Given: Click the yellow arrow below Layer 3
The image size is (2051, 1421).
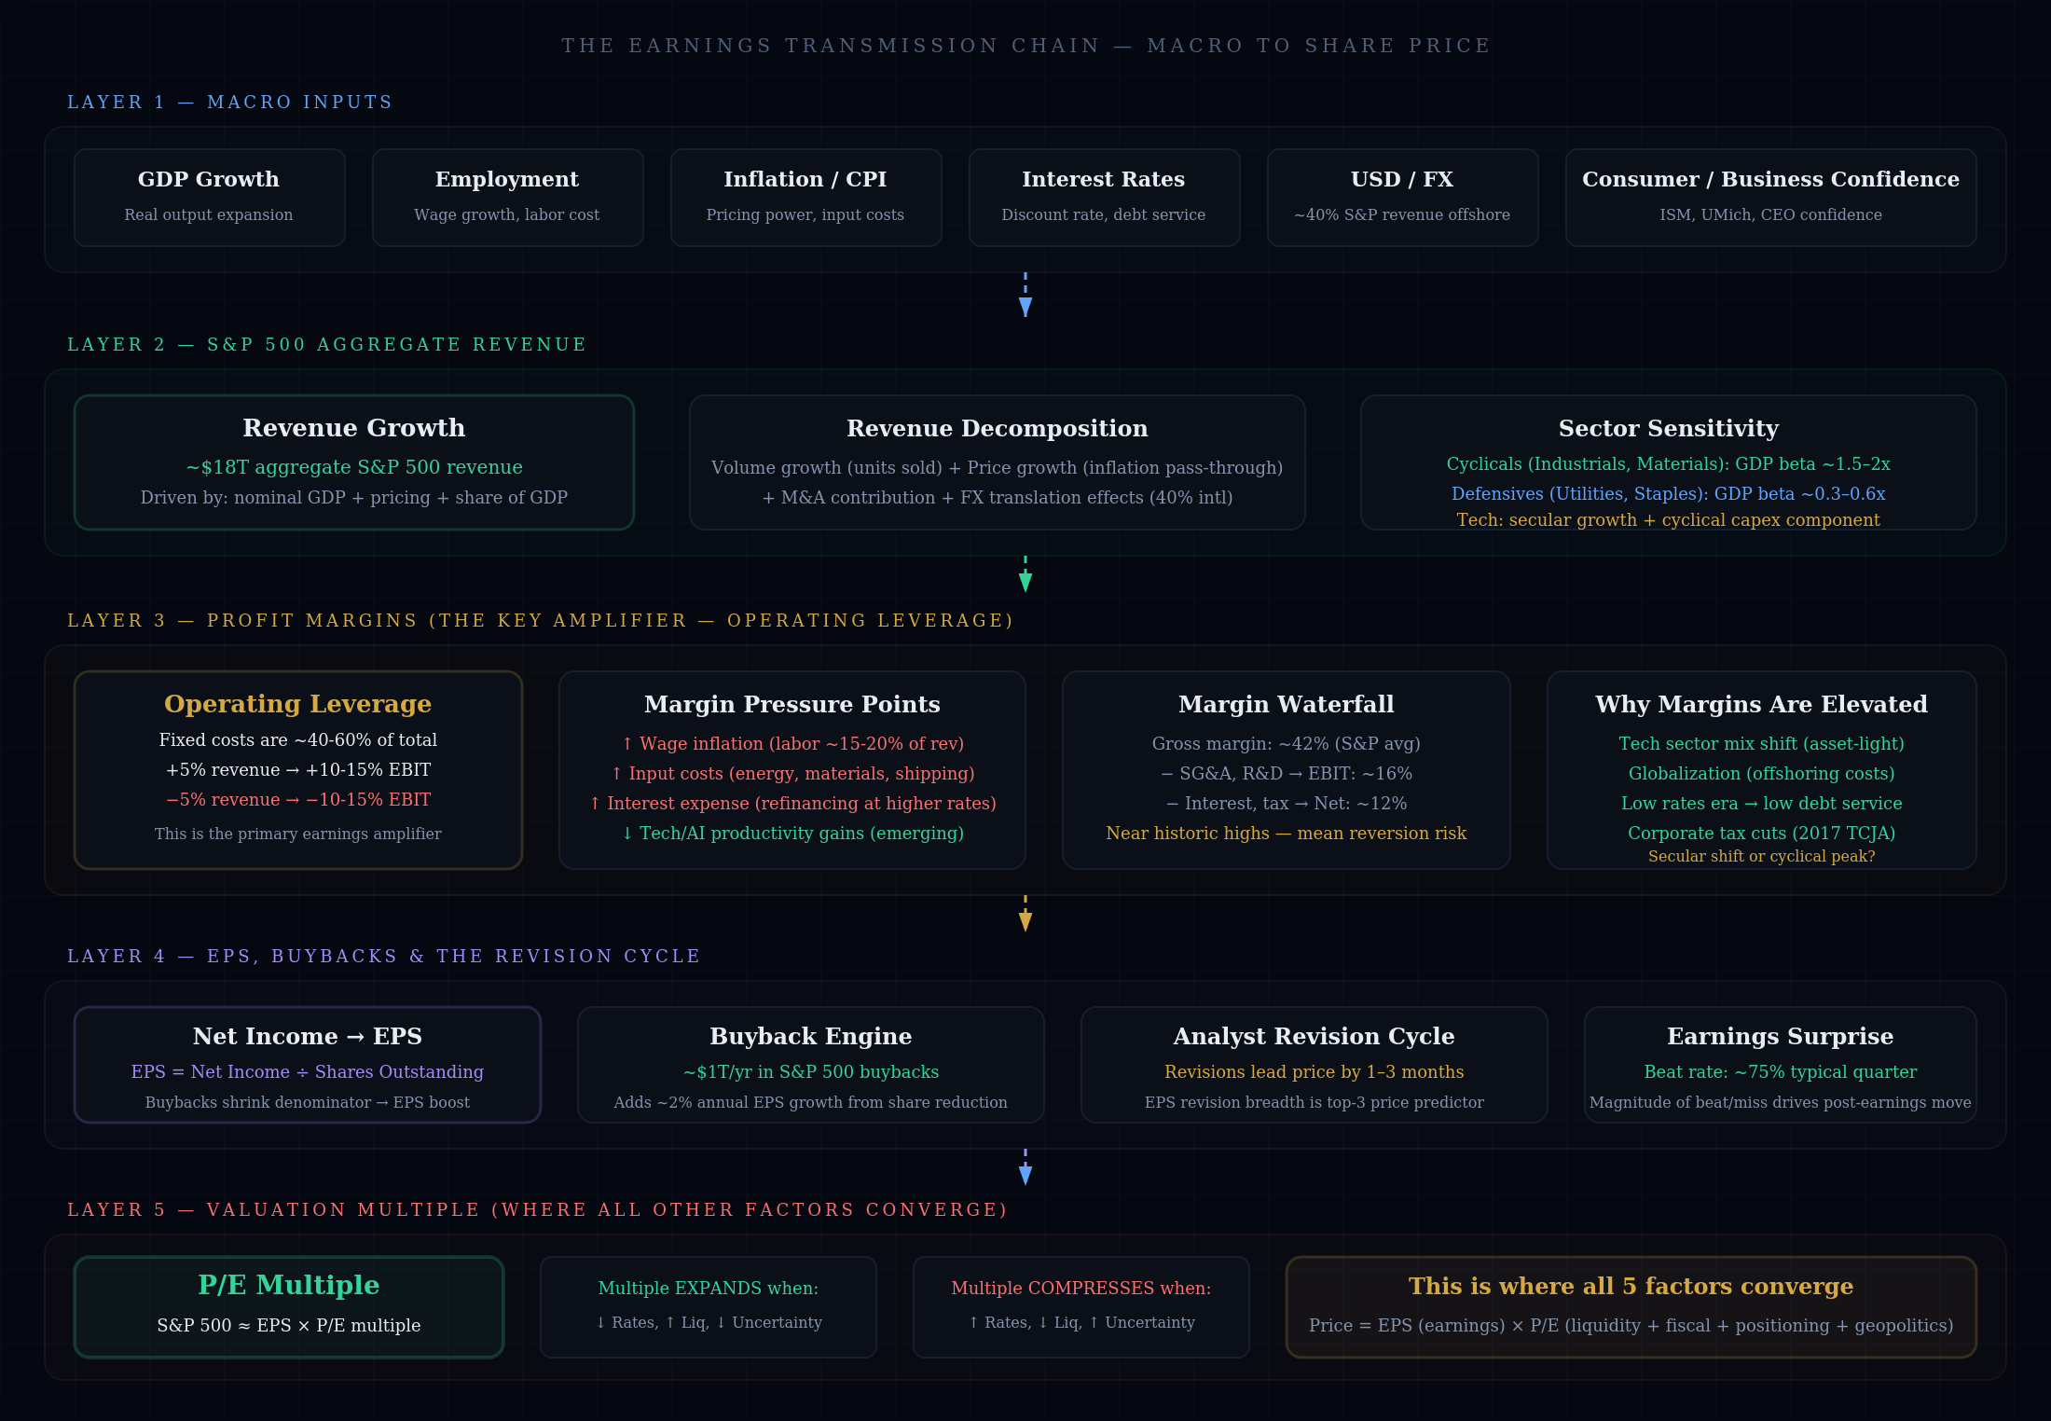Looking at the screenshot, I should click(1025, 917).
